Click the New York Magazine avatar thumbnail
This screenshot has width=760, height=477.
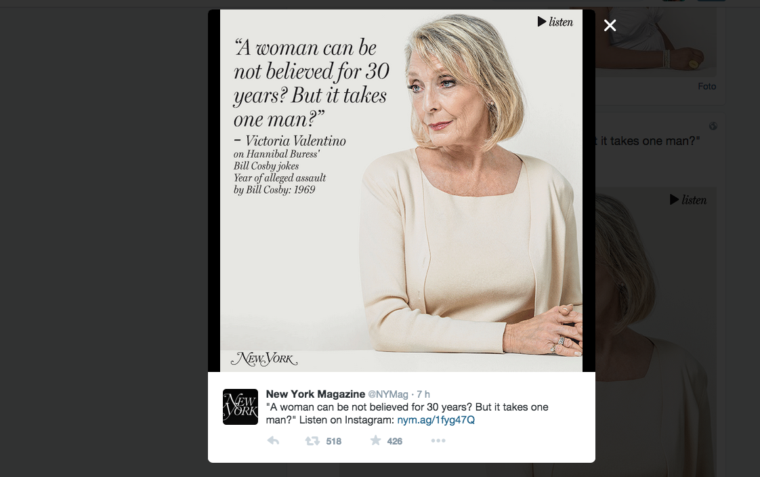(240, 407)
